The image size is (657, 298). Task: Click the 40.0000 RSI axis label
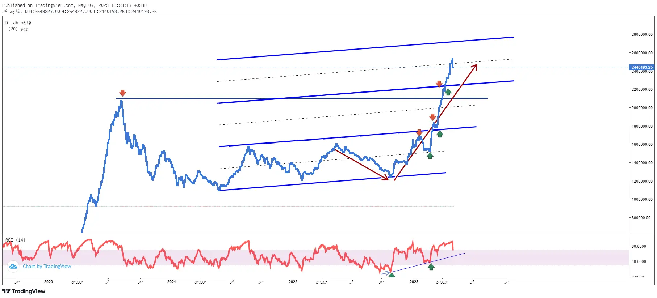click(x=639, y=261)
